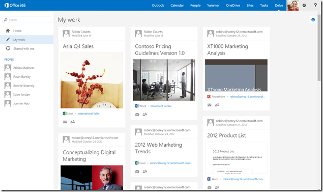Open OneDrive from the top navigation
The height and width of the screenshot is (192, 323).
(233, 6)
